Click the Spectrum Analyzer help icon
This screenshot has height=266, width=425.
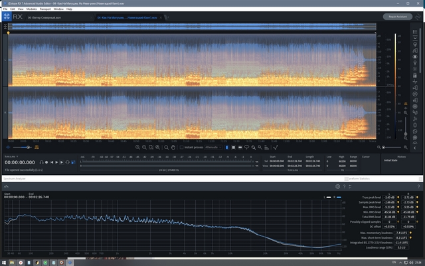344,187
